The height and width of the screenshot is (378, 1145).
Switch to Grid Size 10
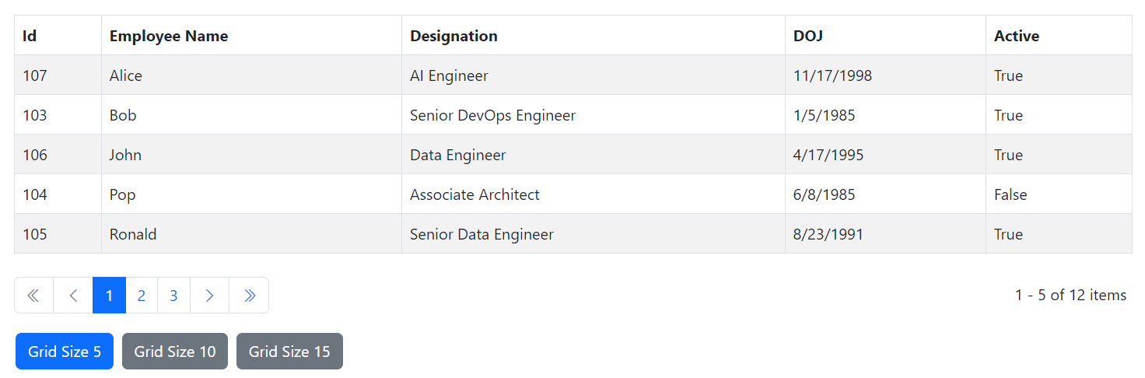pyautogui.click(x=175, y=352)
